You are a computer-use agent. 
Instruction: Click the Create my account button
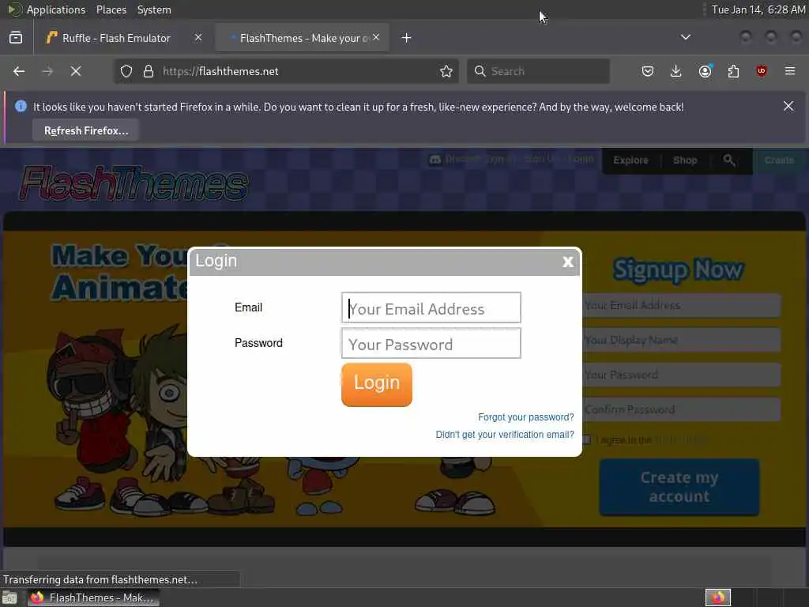click(x=679, y=487)
